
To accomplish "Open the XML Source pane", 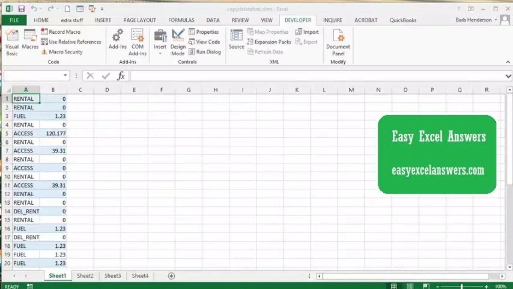I will (x=236, y=40).
